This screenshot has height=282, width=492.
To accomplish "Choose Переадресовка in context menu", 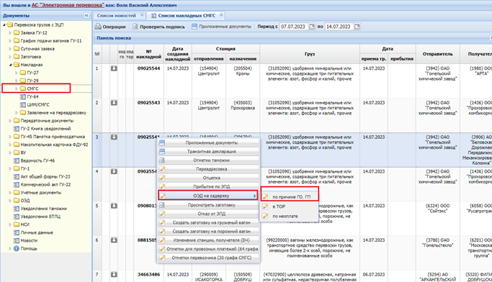I will tap(208, 169).
